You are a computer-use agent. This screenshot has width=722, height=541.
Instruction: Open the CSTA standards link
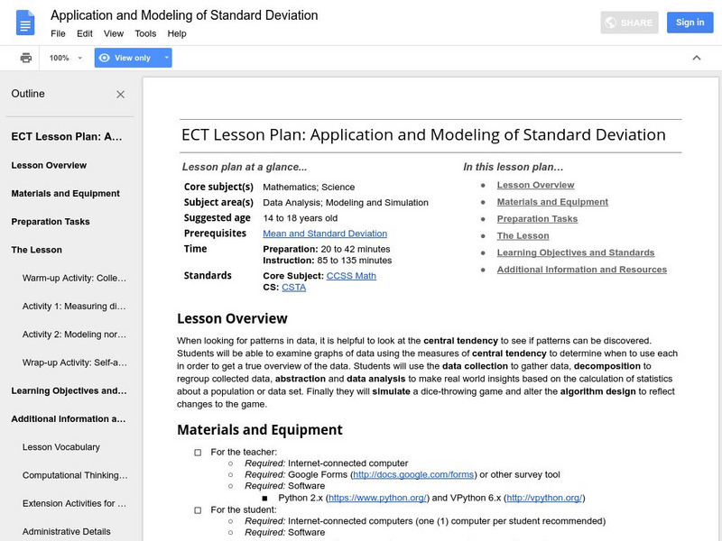coord(293,288)
